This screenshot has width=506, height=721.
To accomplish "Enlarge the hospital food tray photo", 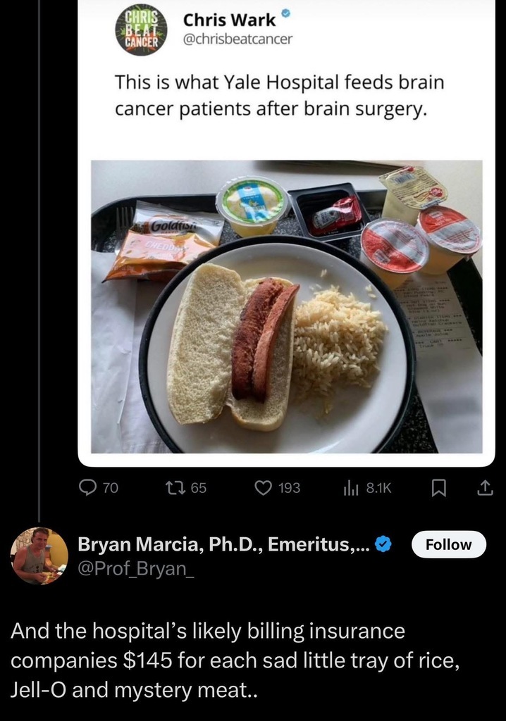I will [x=287, y=306].
